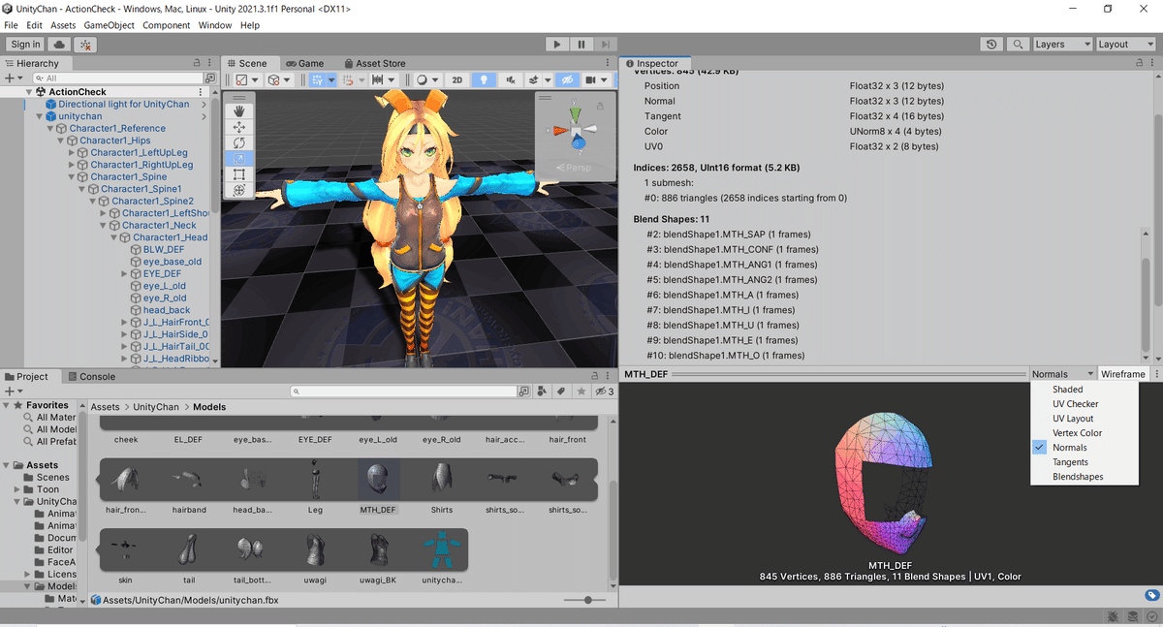
Task: Select head_back in the Hierarchy
Action: 167,310
